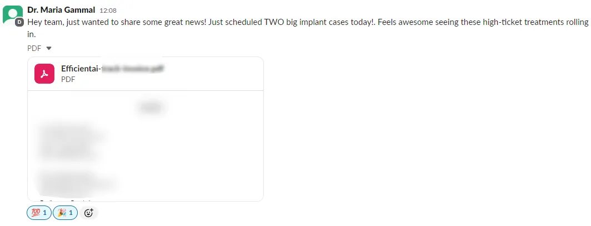Open the blurred PDF preview thumbnail

(146, 146)
